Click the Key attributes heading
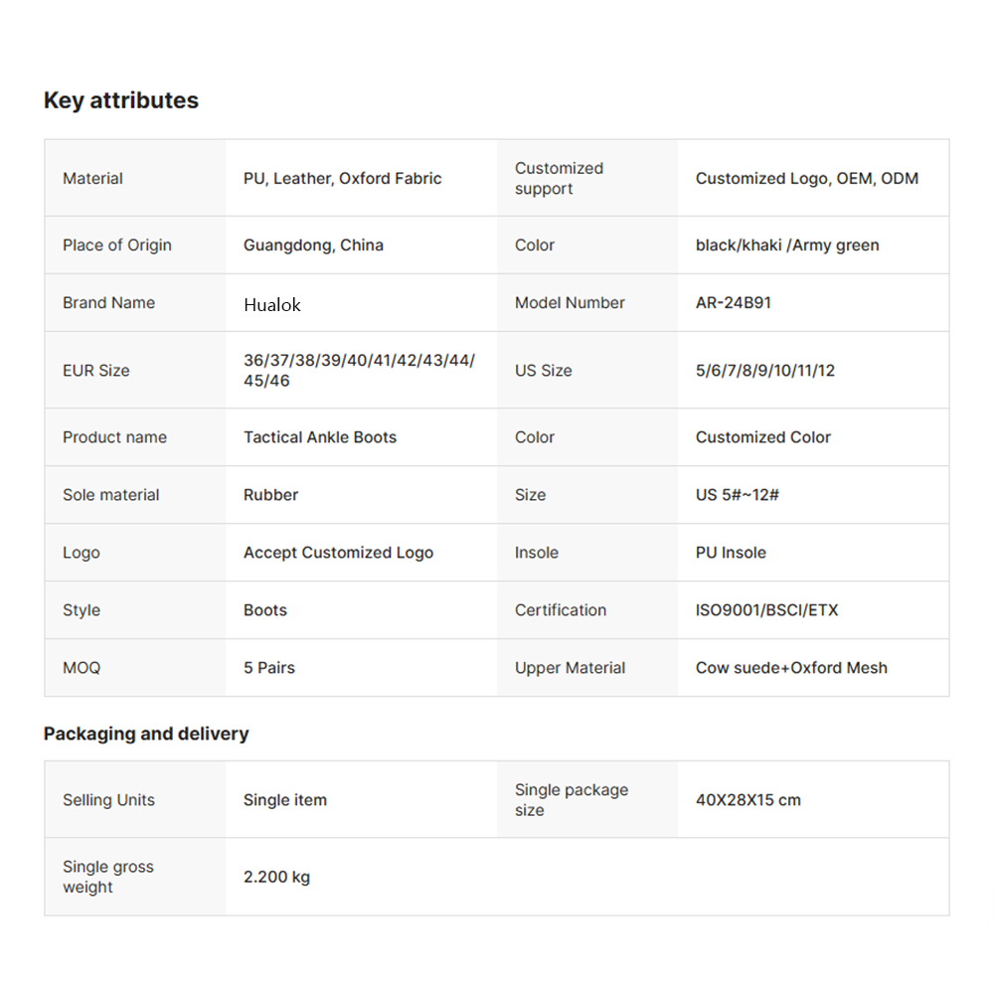 [x=121, y=100]
